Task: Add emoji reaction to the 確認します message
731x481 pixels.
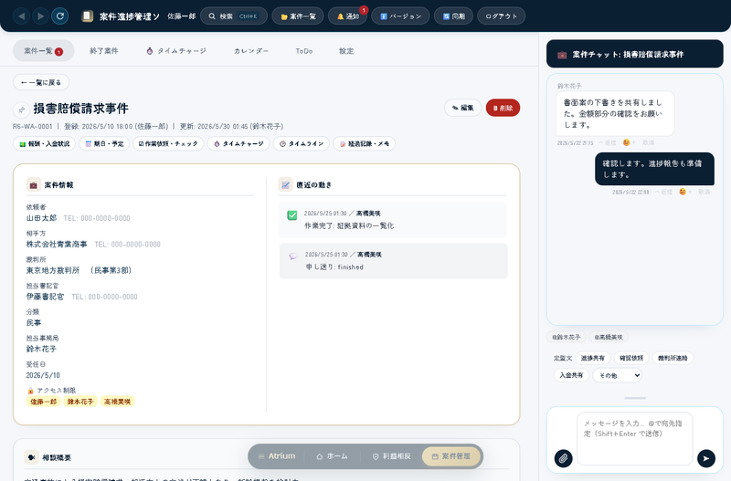Action: (x=685, y=192)
